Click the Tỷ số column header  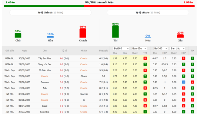[x=64, y=51]
